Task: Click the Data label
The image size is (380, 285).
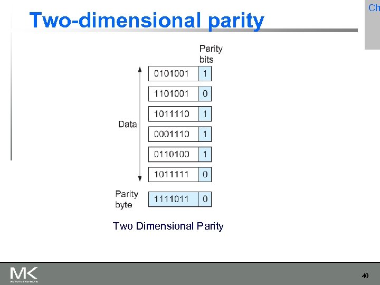Action: coord(128,125)
